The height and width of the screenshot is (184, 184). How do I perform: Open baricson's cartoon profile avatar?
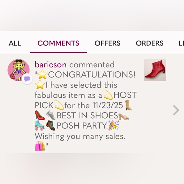(18, 70)
